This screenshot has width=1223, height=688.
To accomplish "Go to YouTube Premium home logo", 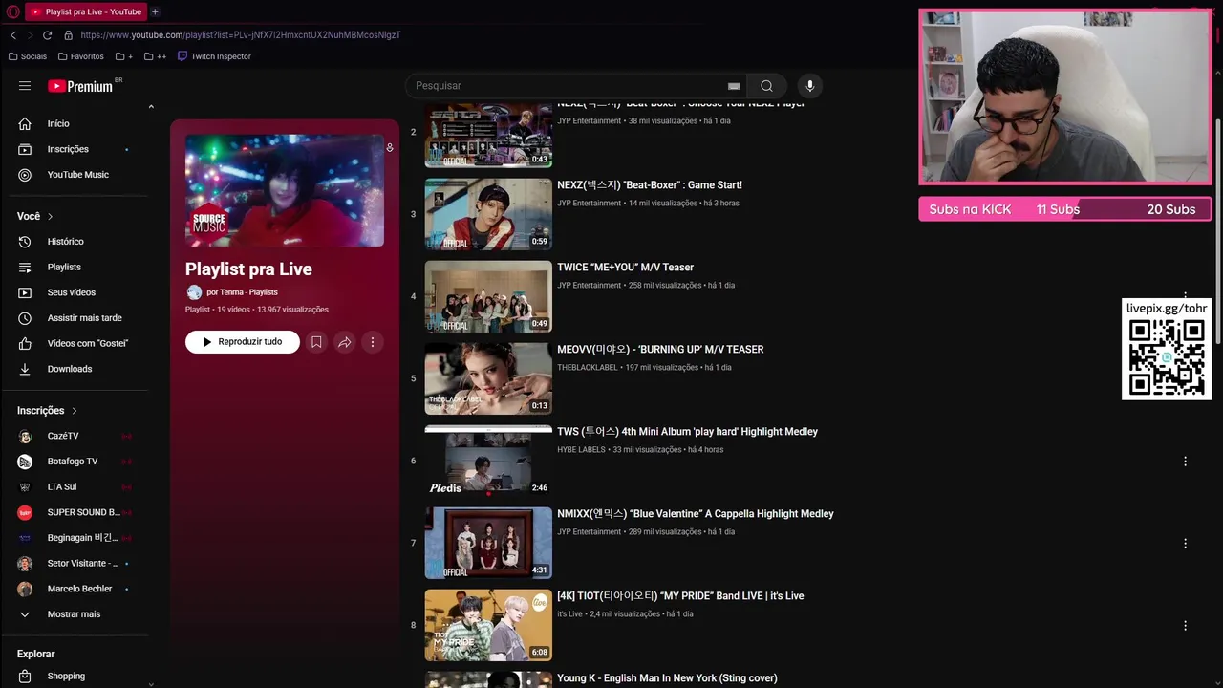I will point(81,86).
